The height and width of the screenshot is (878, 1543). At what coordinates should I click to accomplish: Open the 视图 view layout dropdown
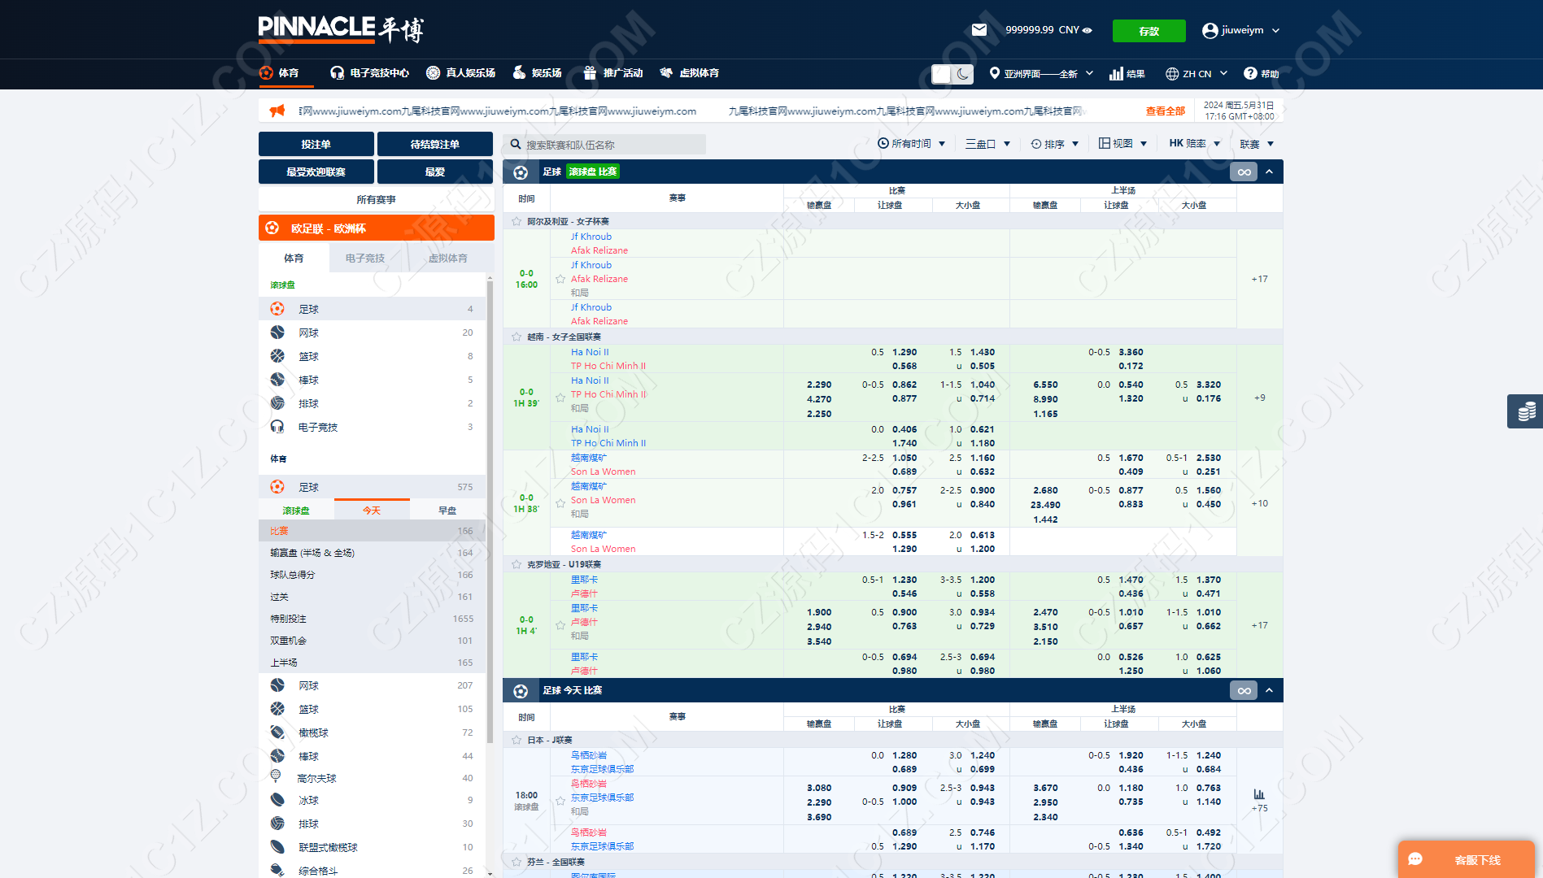click(x=1122, y=144)
